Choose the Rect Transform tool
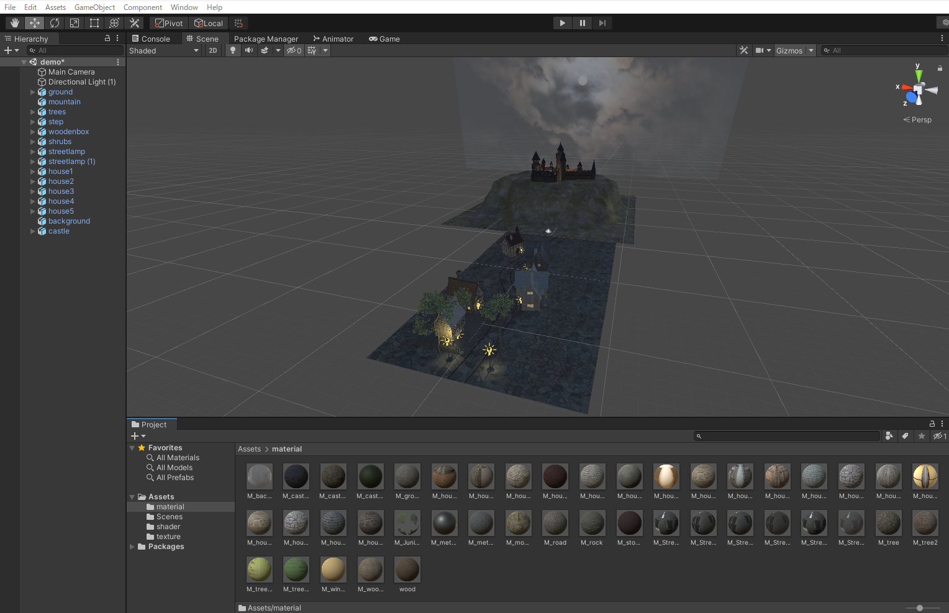The image size is (949, 613). pyautogui.click(x=94, y=22)
